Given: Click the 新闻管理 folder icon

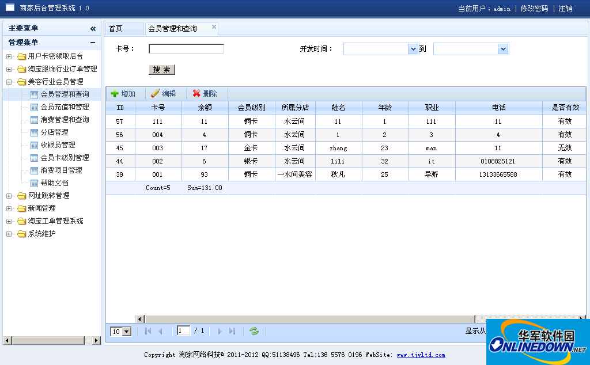Looking at the screenshot, I should click(21, 208).
